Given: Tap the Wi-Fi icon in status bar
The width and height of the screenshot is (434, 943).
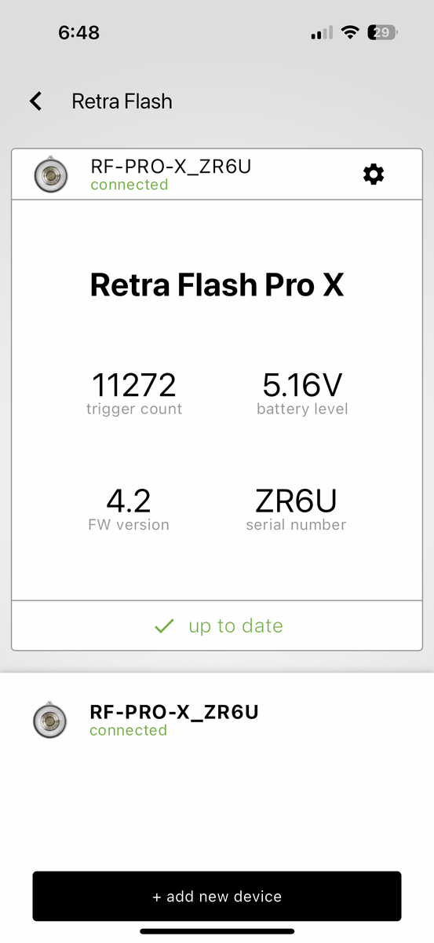Looking at the screenshot, I should click(x=349, y=33).
